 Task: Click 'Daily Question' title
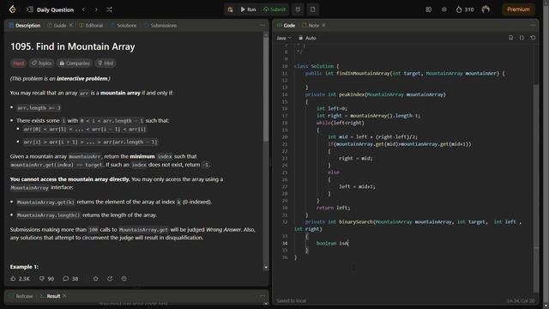55,9
